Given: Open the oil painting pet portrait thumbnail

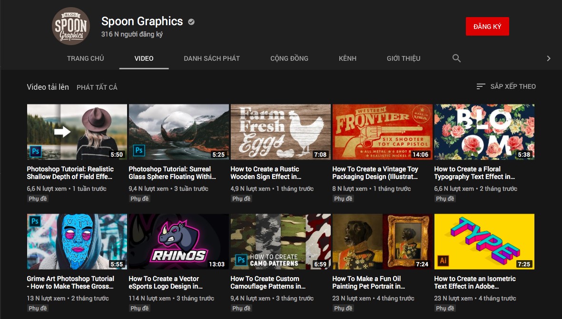Looking at the screenshot, I should pyautogui.click(x=382, y=242).
